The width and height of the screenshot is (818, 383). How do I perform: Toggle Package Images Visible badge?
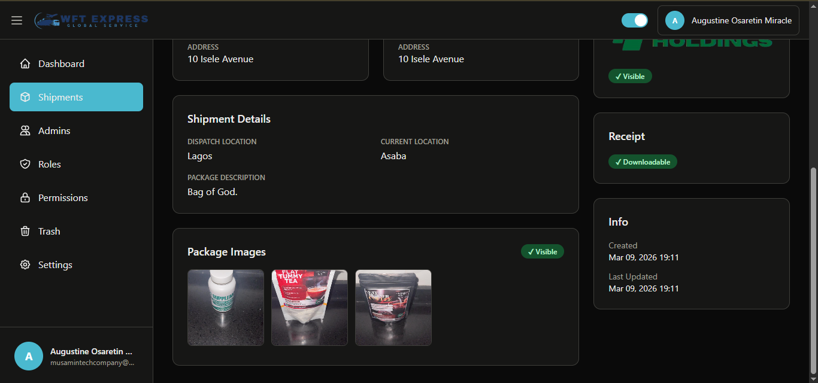coord(542,251)
